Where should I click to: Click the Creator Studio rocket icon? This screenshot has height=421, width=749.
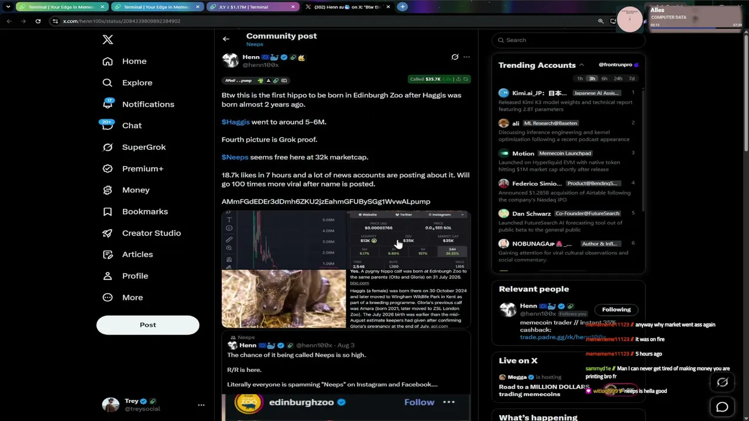(x=108, y=233)
